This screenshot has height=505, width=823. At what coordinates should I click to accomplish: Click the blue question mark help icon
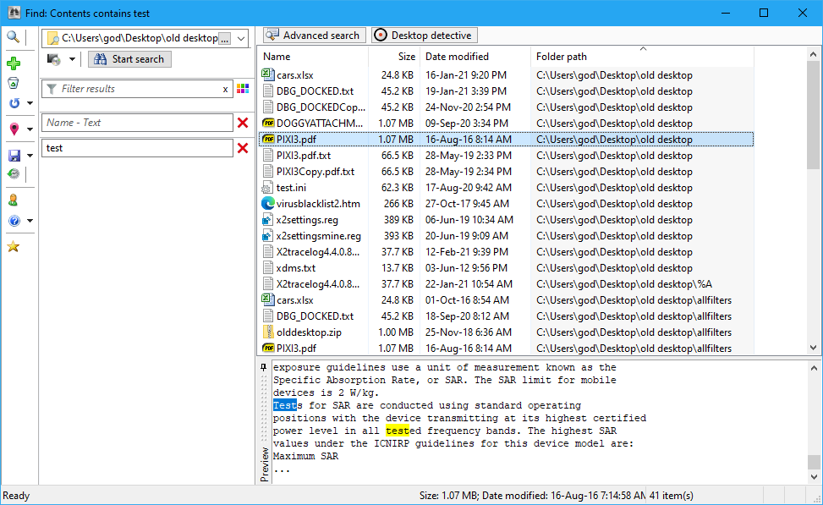(x=14, y=221)
